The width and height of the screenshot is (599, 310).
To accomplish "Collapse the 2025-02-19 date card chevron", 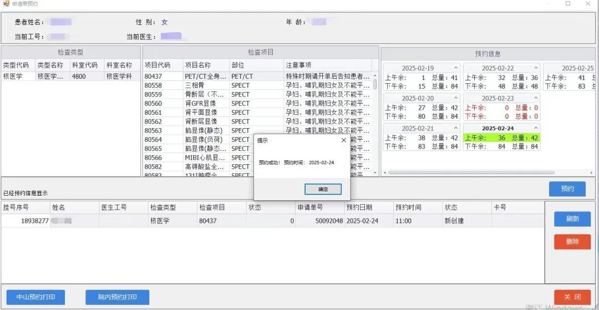I will 456,68.
